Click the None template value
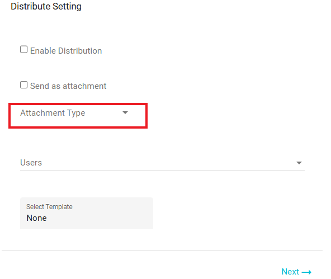Image resolution: width=331 pixels, height=279 pixels. (x=36, y=218)
